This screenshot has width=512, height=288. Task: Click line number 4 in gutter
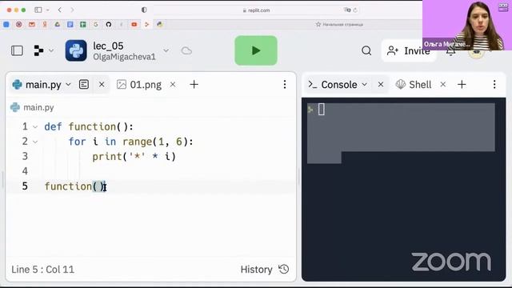pyautogui.click(x=25, y=171)
